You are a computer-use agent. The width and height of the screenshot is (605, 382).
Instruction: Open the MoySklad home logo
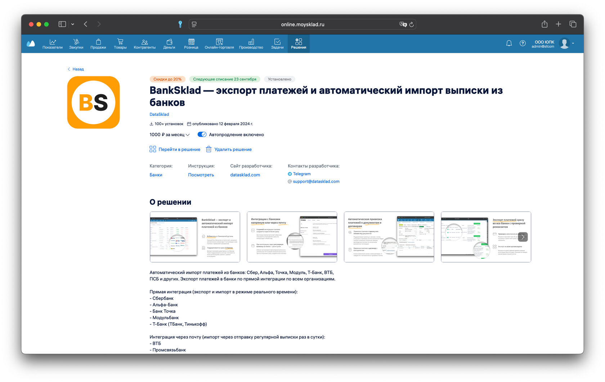[x=31, y=44]
